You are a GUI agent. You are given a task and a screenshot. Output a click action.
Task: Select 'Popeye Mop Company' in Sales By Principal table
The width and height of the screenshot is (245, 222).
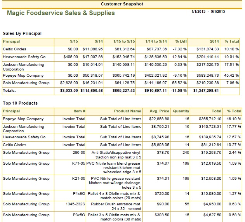pyautogui.click(x=23, y=76)
